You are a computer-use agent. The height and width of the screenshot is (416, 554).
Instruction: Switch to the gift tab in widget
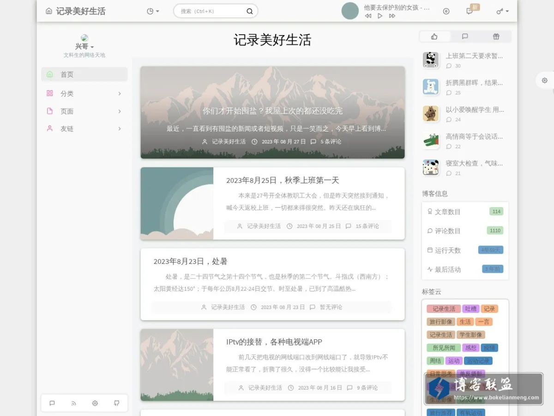click(496, 37)
